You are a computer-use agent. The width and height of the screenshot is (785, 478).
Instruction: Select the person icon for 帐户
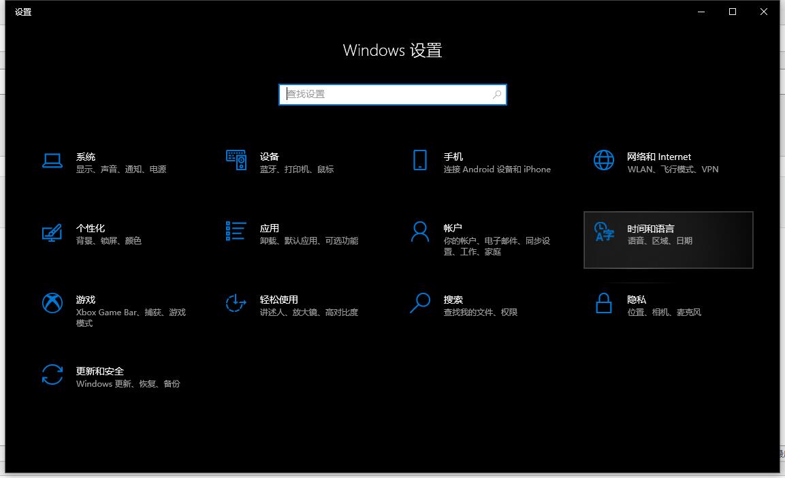[x=420, y=232]
